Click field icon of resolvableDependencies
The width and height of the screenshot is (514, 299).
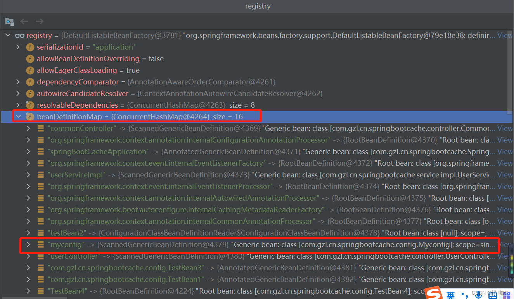[30, 105]
